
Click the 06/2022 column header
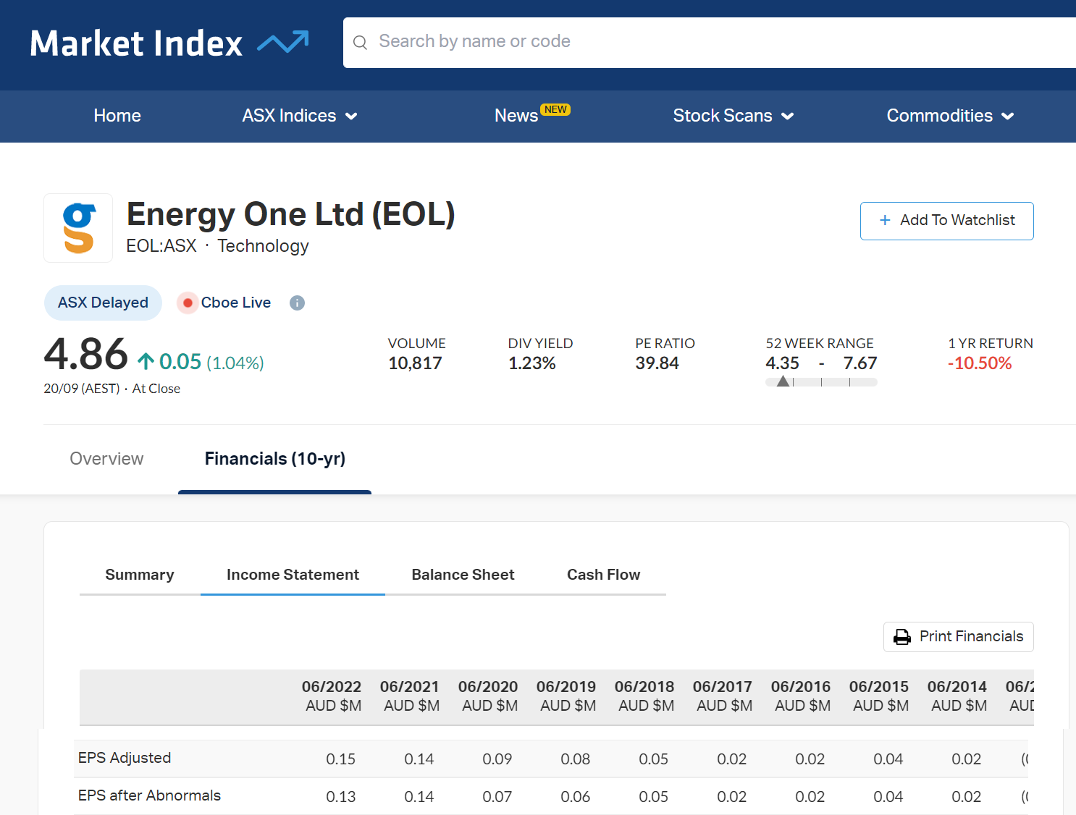[332, 696]
